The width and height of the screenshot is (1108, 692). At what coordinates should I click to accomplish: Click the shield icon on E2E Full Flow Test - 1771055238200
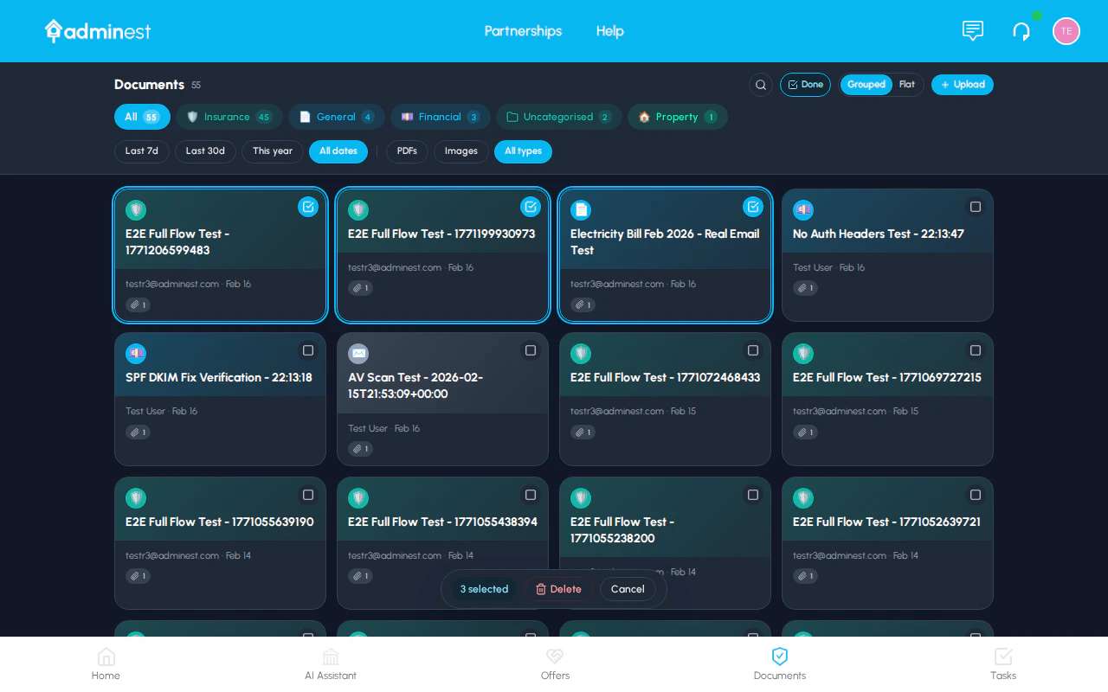click(581, 498)
